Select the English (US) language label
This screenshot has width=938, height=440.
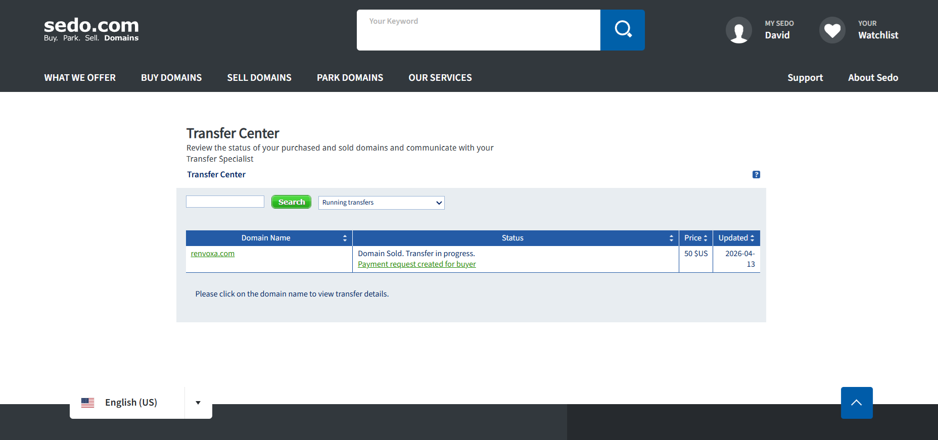tap(131, 403)
